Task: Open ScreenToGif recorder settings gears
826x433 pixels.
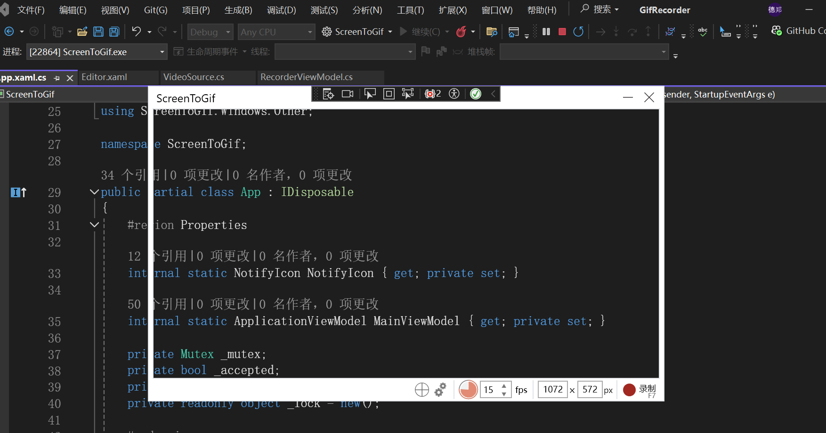Action: [x=440, y=390]
